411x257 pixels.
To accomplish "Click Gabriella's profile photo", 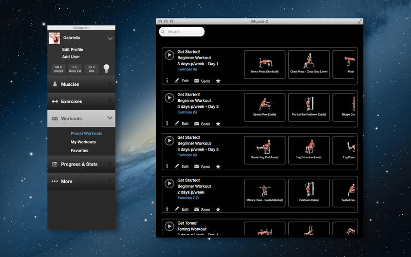I will coord(54,38).
